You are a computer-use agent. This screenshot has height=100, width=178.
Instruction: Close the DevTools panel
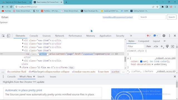click(175, 36)
